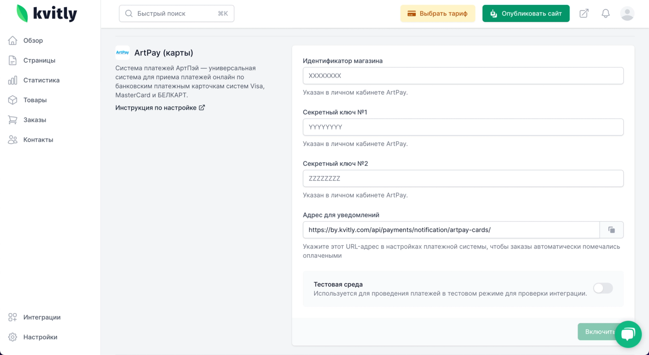The image size is (649, 355).
Task: Click the Опубликовать сайт button
Action: pos(526,14)
